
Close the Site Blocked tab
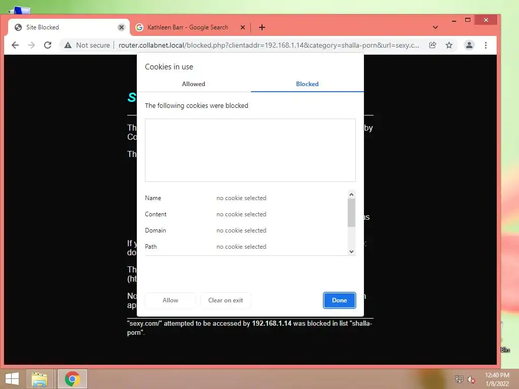pos(122,27)
